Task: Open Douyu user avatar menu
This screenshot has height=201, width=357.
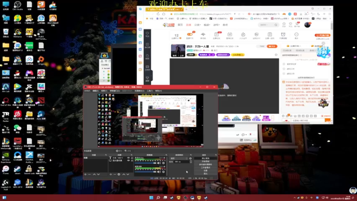Action: click(307, 25)
